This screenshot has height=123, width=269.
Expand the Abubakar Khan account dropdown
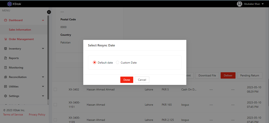[x=263, y=4]
